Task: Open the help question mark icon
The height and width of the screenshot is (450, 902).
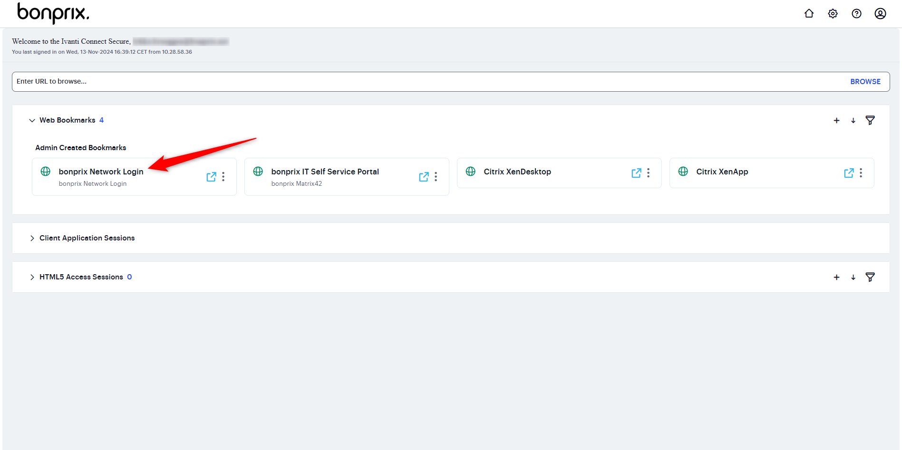Action: coord(856,14)
